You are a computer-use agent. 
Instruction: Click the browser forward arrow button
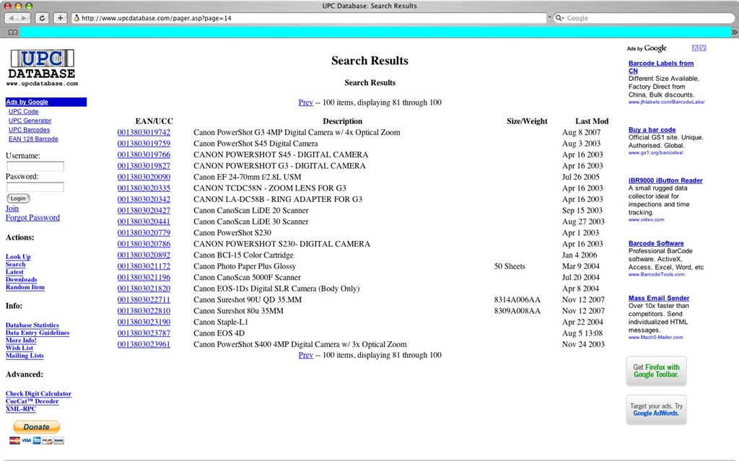(x=24, y=18)
